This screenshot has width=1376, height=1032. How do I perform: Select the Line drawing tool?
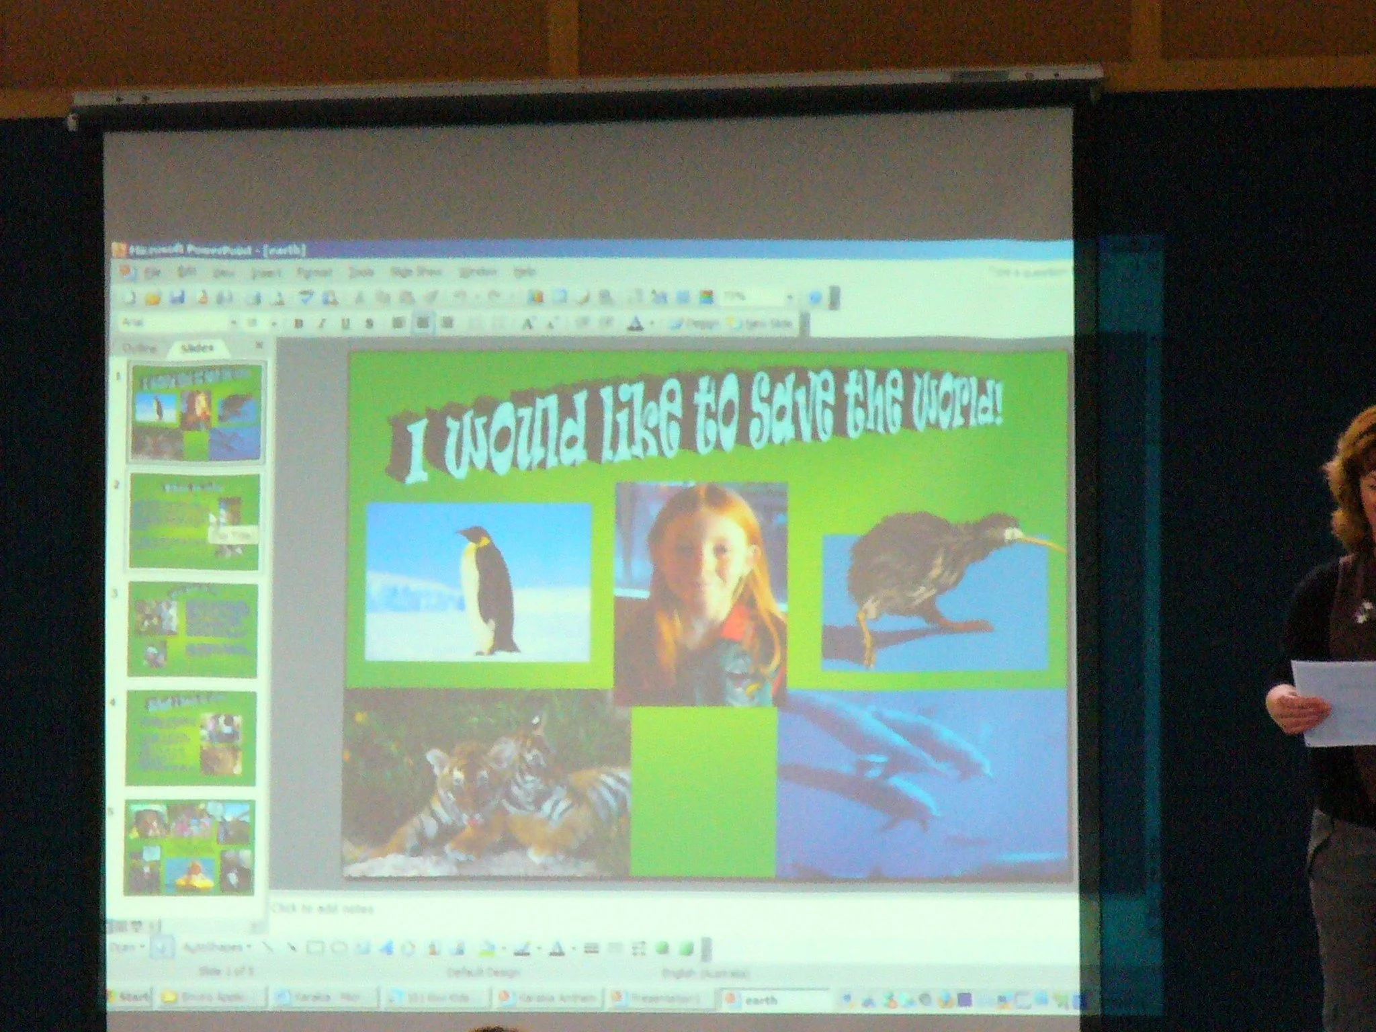[267, 948]
